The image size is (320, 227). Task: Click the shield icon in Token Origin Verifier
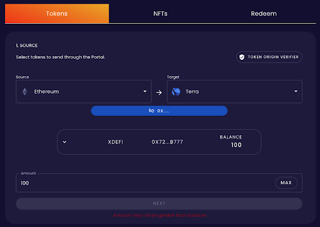tap(242, 57)
